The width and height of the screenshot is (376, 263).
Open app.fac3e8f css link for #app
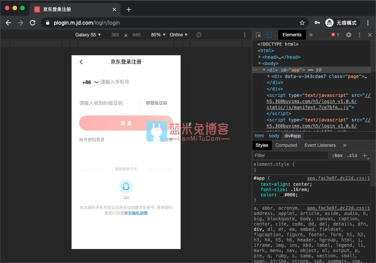pos(338,178)
